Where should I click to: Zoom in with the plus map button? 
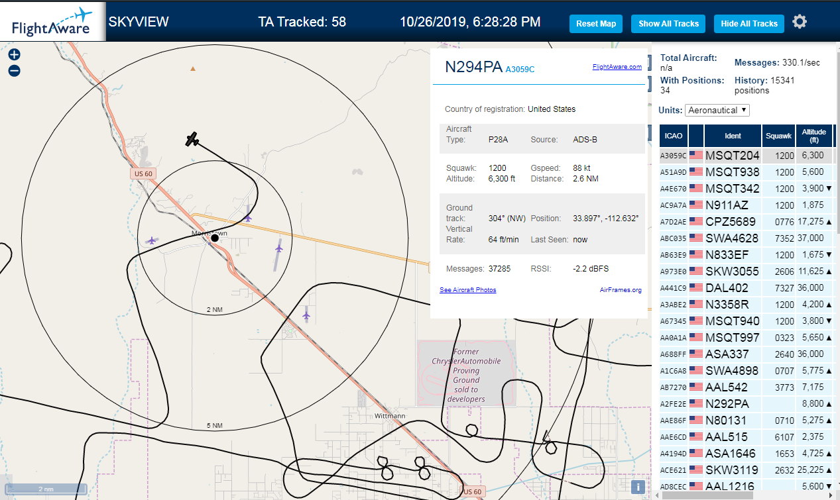(x=15, y=55)
